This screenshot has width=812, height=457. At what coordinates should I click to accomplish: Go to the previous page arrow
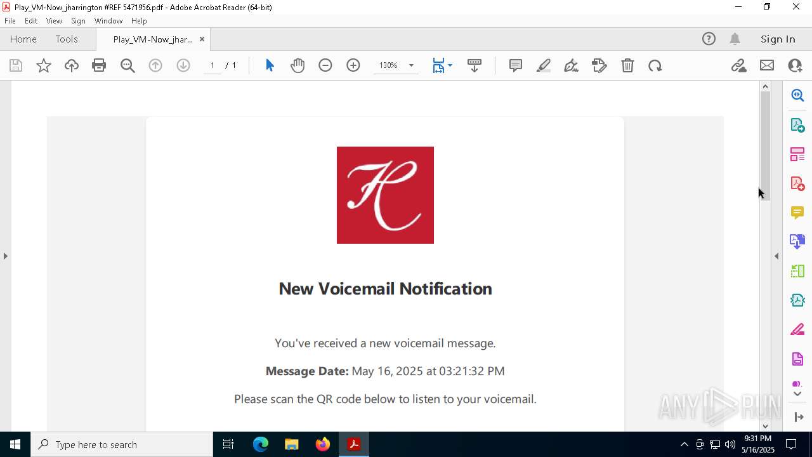pos(155,65)
